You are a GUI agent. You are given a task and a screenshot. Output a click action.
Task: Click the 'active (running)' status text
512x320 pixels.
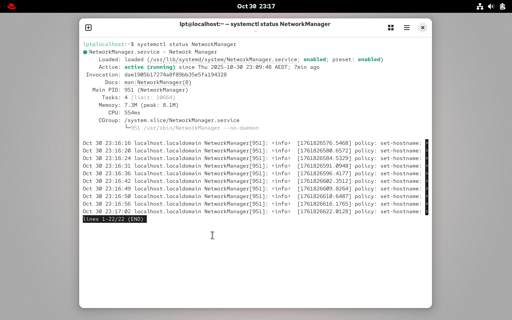pyautogui.click(x=150, y=67)
